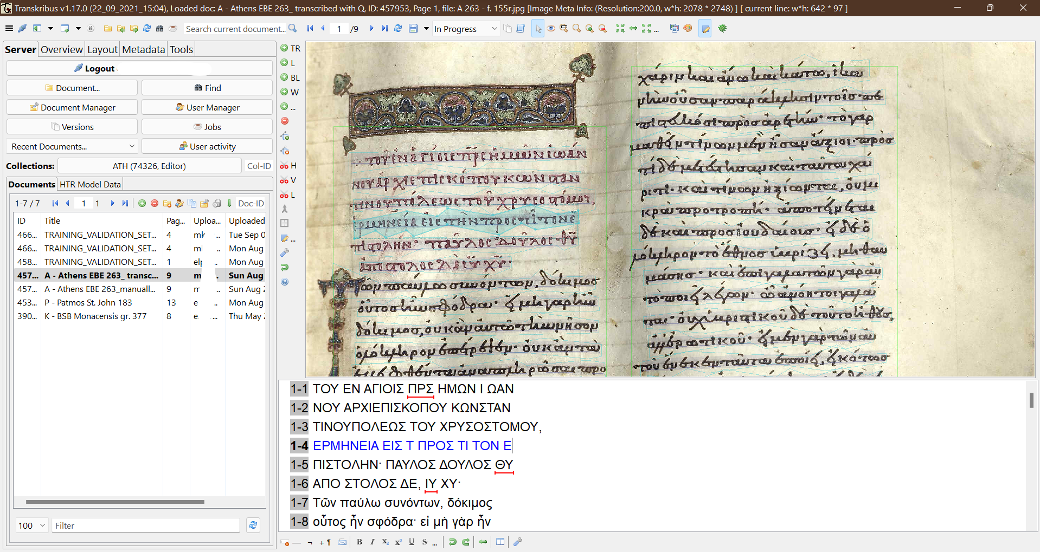Click the User Manager button
Viewport: 1040px width, 552px height.
pyautogui.click(x=207, y=107)
